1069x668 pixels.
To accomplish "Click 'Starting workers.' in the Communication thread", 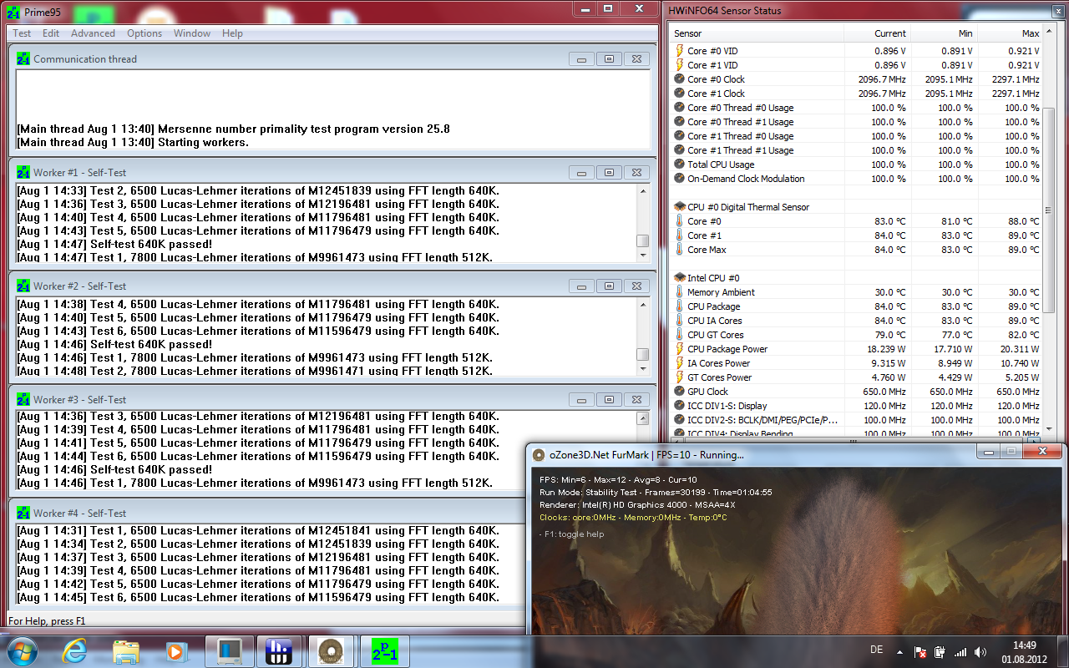I will (x=203, y=143).
